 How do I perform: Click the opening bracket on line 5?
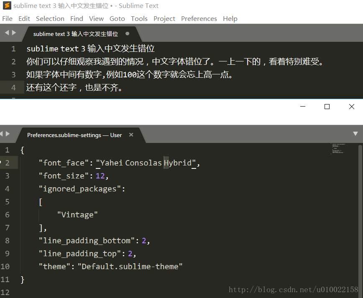tap(41, 202)
